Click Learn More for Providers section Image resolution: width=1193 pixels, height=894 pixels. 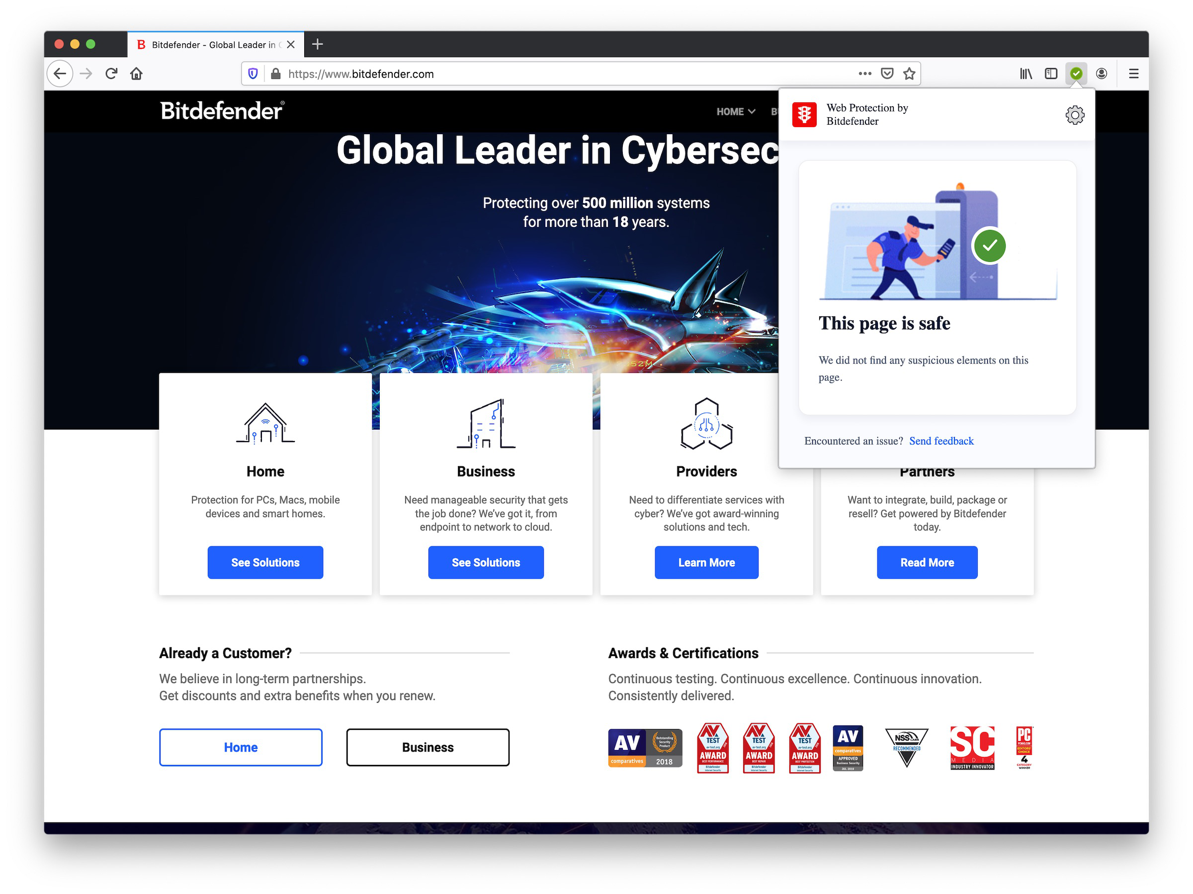[706, 563]
